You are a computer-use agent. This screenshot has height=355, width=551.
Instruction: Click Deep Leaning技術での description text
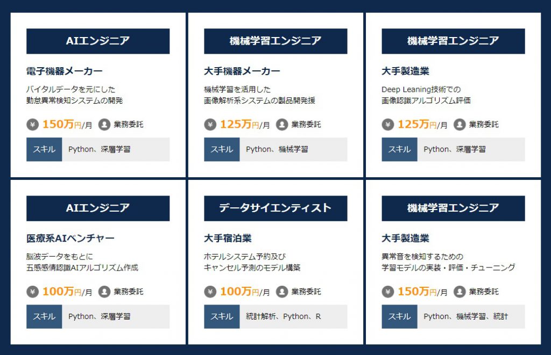click(x=421, y=90)
